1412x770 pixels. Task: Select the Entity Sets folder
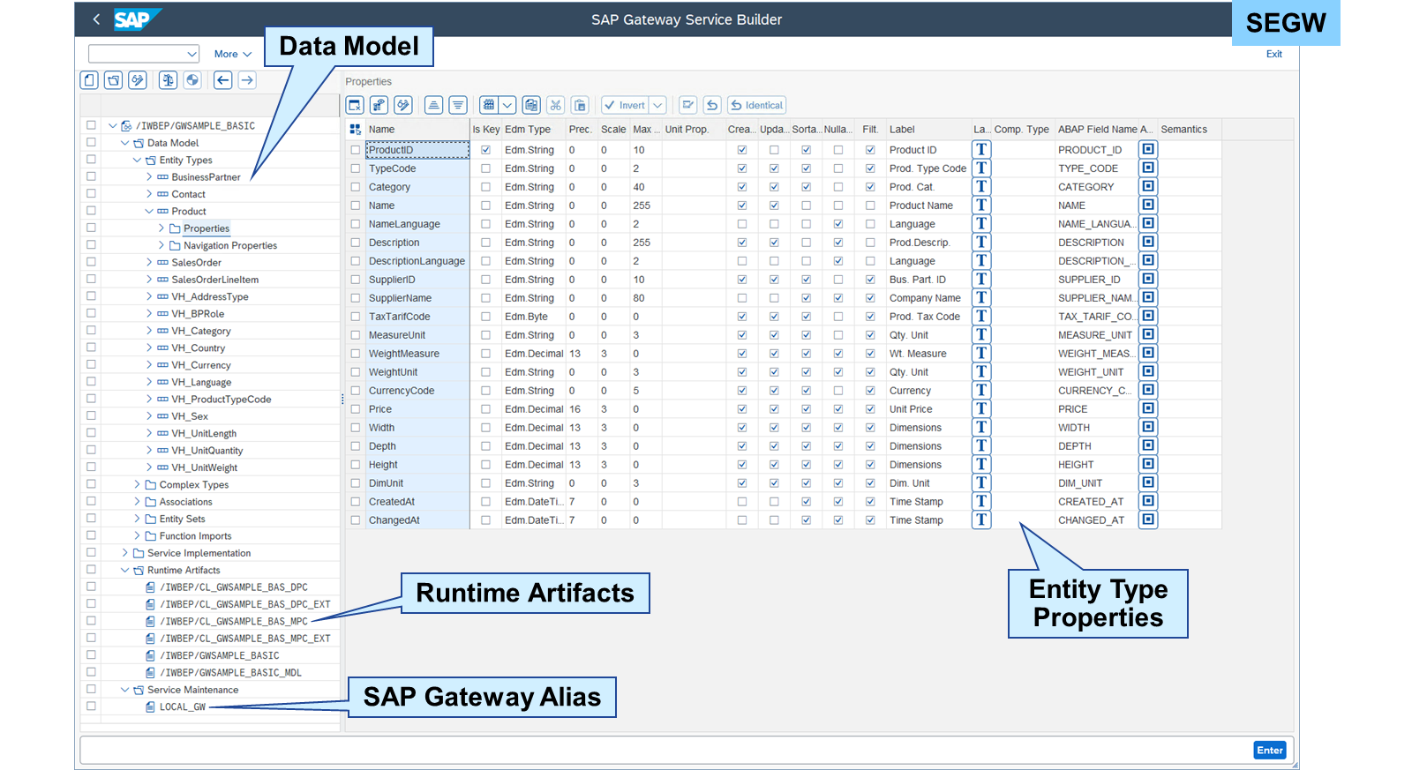tap(182, 520)
